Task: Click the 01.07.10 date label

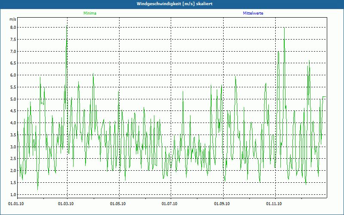Action: pos(169,204)
